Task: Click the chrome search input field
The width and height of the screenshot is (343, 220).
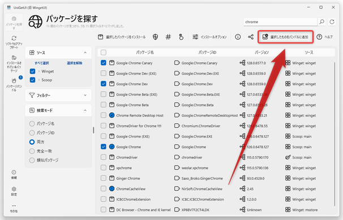Action: pyautogui.click(x=280, y=22)
